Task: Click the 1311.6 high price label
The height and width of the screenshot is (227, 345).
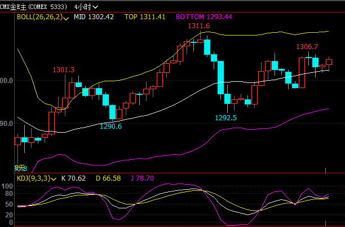Action: coord(198,26)
